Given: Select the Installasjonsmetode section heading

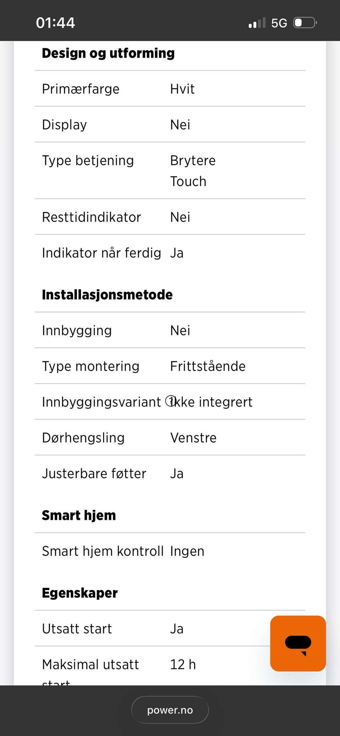Looking at the screenshot, I should pyautogui.click(x=107, y=295).
